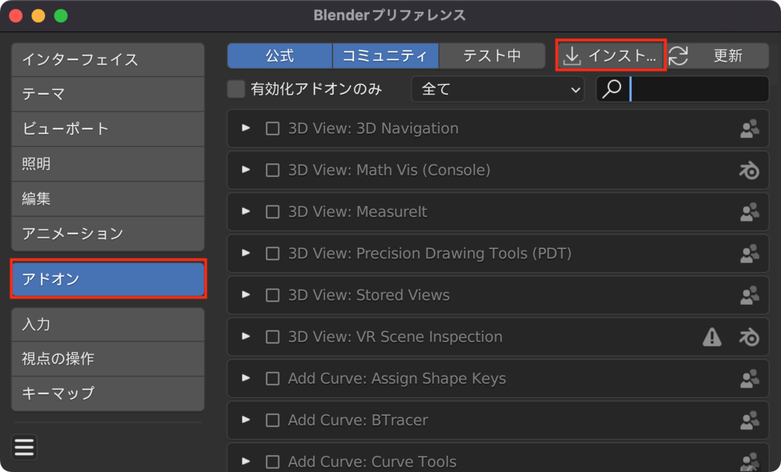Enable the Curve Tools add-on checkbox
781x472 pixels.
(x=273, y=462)
